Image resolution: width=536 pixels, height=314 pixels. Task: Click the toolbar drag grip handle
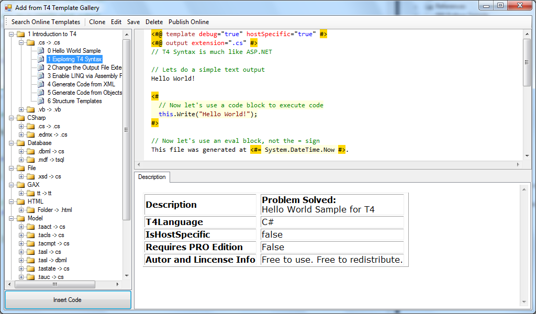[7, 22]
